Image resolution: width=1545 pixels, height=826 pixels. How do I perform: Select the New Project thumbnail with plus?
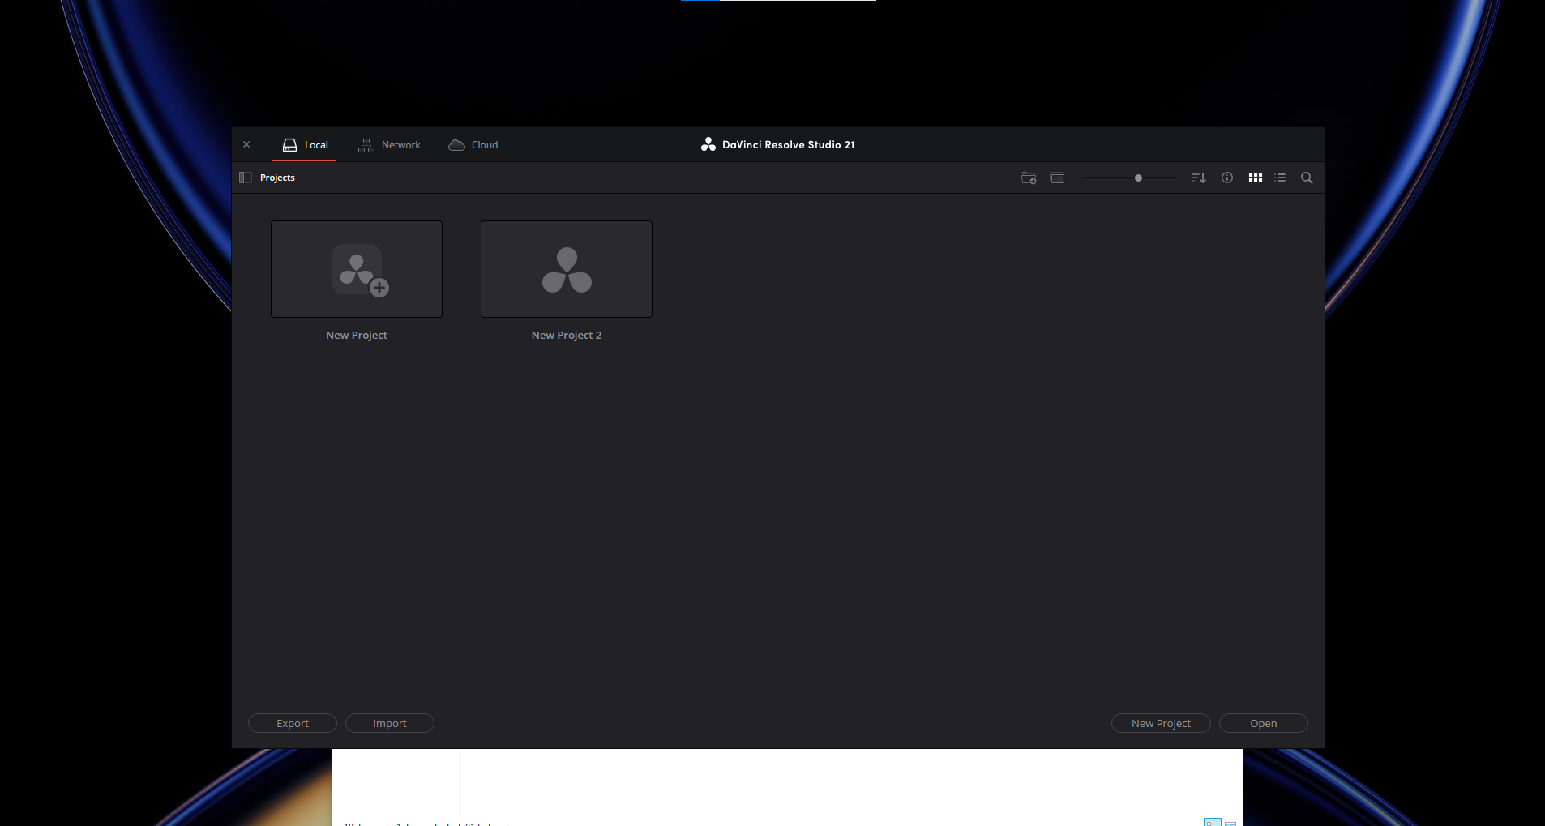357,269
